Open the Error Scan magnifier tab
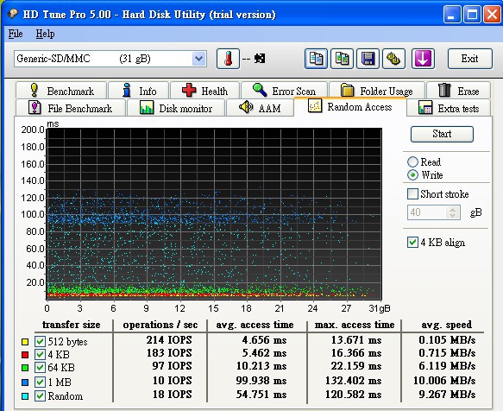Image resolution: width=503 pixels, height=411 pixels. (x=284, y=91)
